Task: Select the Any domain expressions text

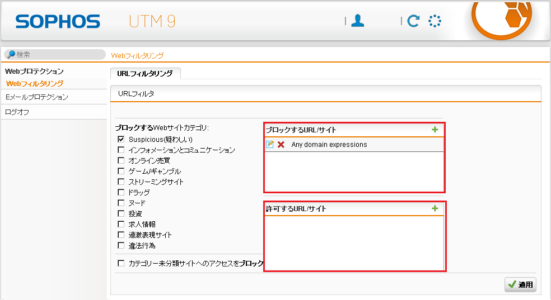Action: click(x=329, y=144)
